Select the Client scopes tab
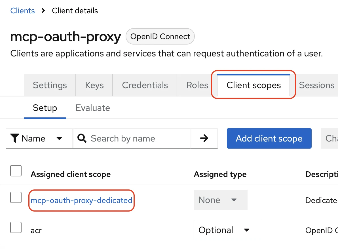 253,85
